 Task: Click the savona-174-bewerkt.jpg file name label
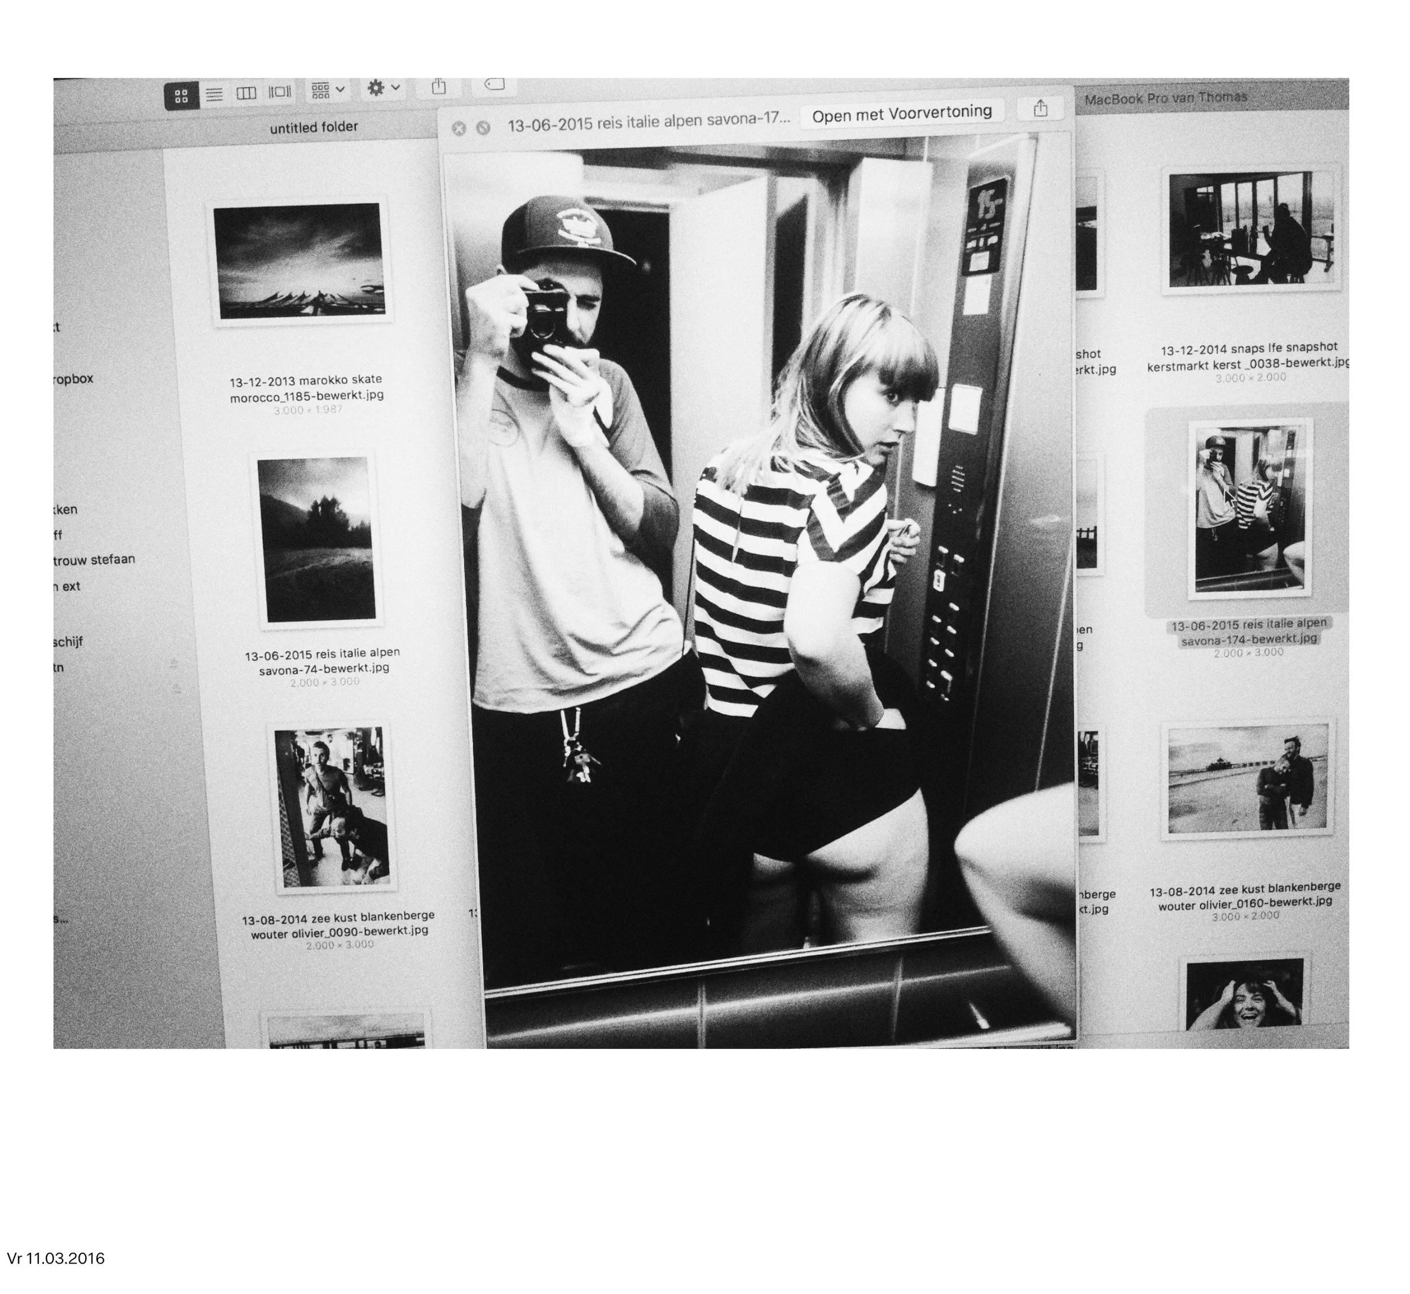tap(1248, 631)
